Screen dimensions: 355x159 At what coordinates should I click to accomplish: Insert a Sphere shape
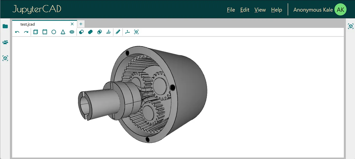pyautogui.click(x=54, y=32)
